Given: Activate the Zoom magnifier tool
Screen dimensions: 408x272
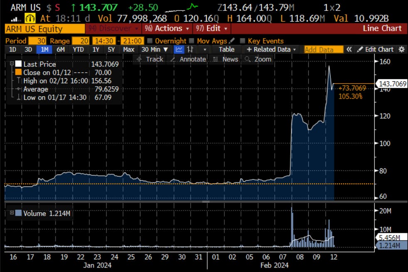Looking at the screenshot, I should point(258,59).
